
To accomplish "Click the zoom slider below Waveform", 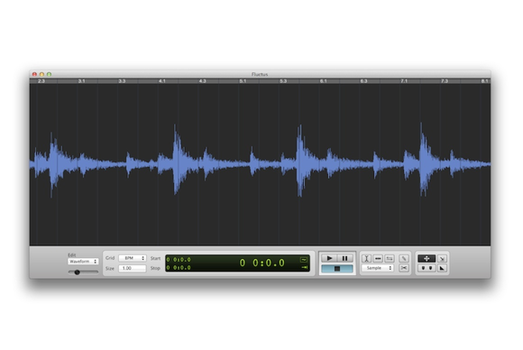I will click(x=83, y=272).
